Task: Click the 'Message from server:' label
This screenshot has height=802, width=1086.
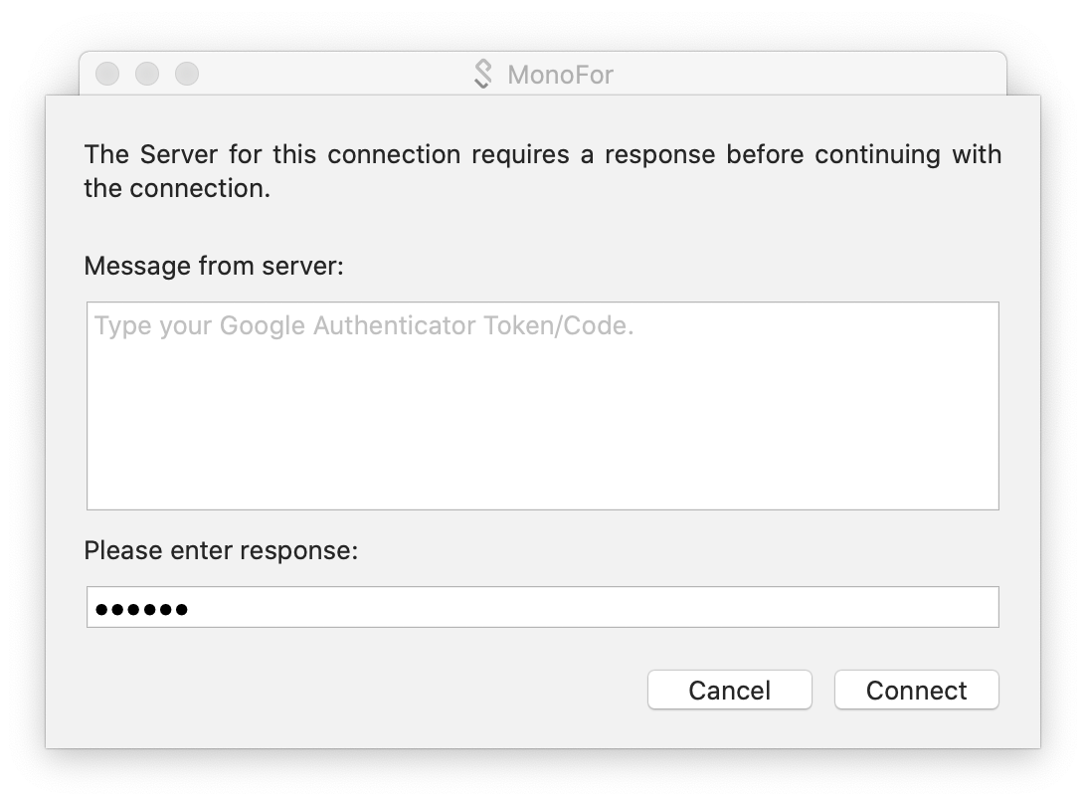Action: pos(214,267)
